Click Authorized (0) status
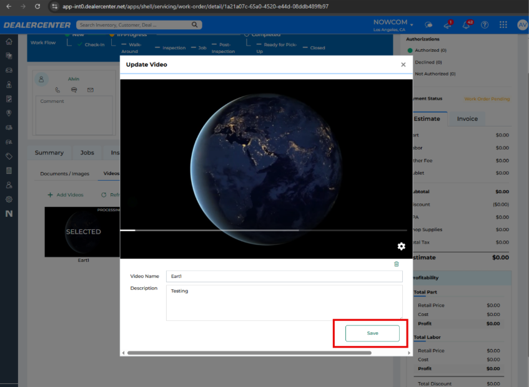 pos(427,50)
